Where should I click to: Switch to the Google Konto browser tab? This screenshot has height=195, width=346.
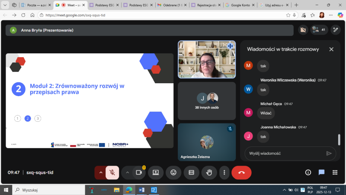point(239,5)
